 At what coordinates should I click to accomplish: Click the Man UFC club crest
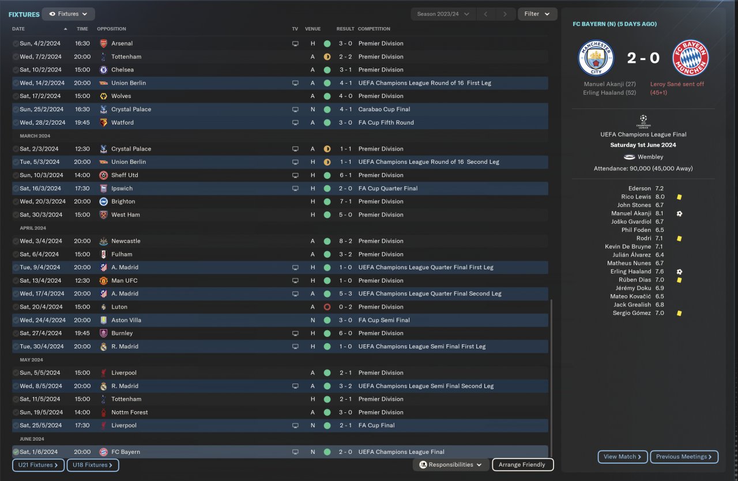103,281
